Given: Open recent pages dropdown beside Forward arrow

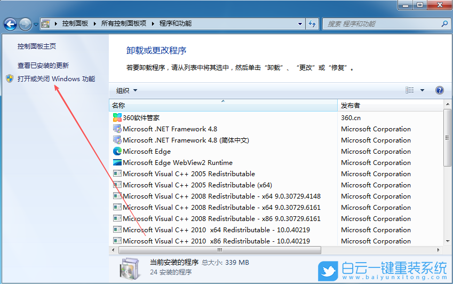Looking at the screenshot, I should (x=36, y=25).
